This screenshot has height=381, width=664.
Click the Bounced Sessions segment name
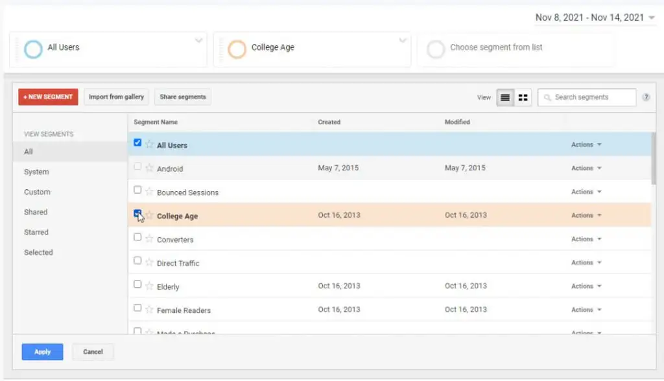187,192
